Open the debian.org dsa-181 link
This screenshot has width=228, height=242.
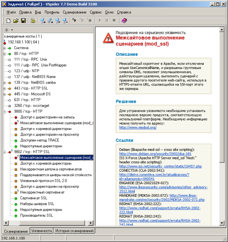[155, 154]
